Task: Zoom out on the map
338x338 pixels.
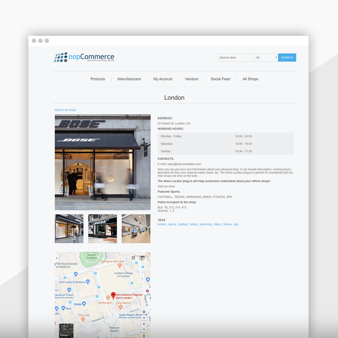Action: pos(144,329)
